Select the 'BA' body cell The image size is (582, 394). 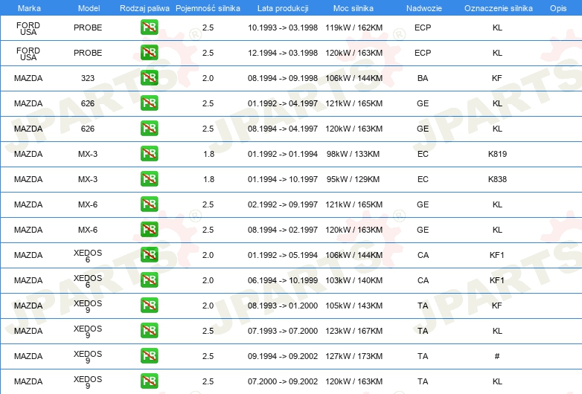[423, 78]
